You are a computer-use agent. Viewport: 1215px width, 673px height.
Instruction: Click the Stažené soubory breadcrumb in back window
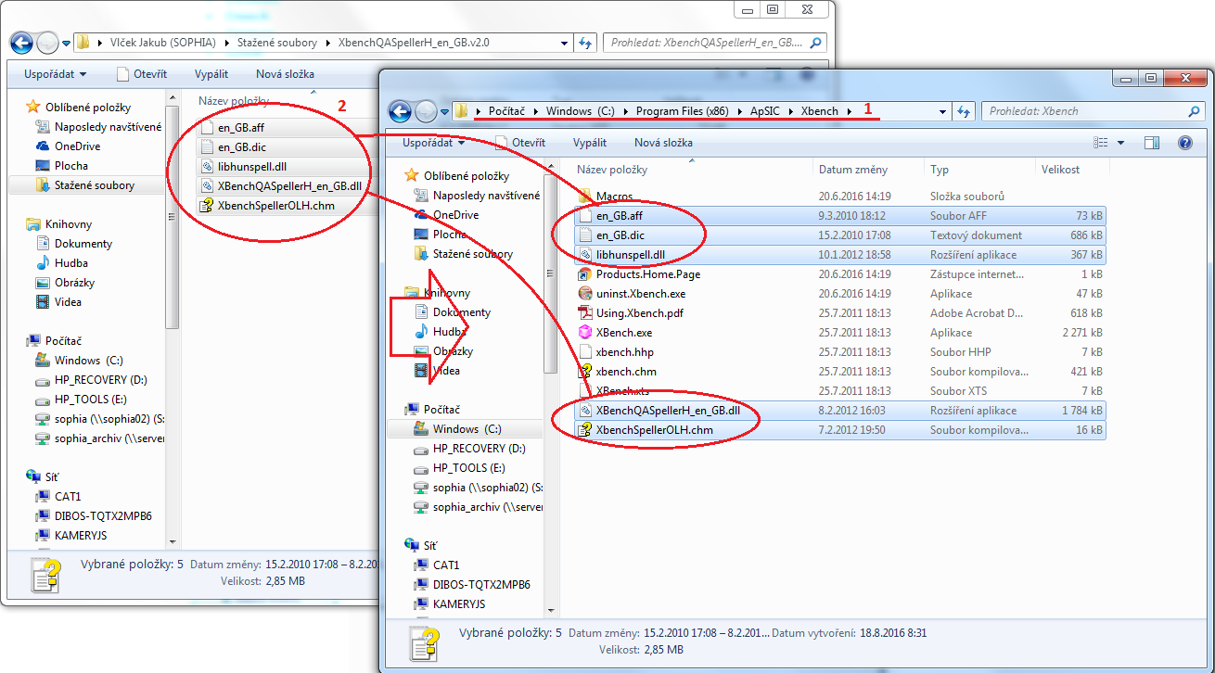(x=275, y=43)
